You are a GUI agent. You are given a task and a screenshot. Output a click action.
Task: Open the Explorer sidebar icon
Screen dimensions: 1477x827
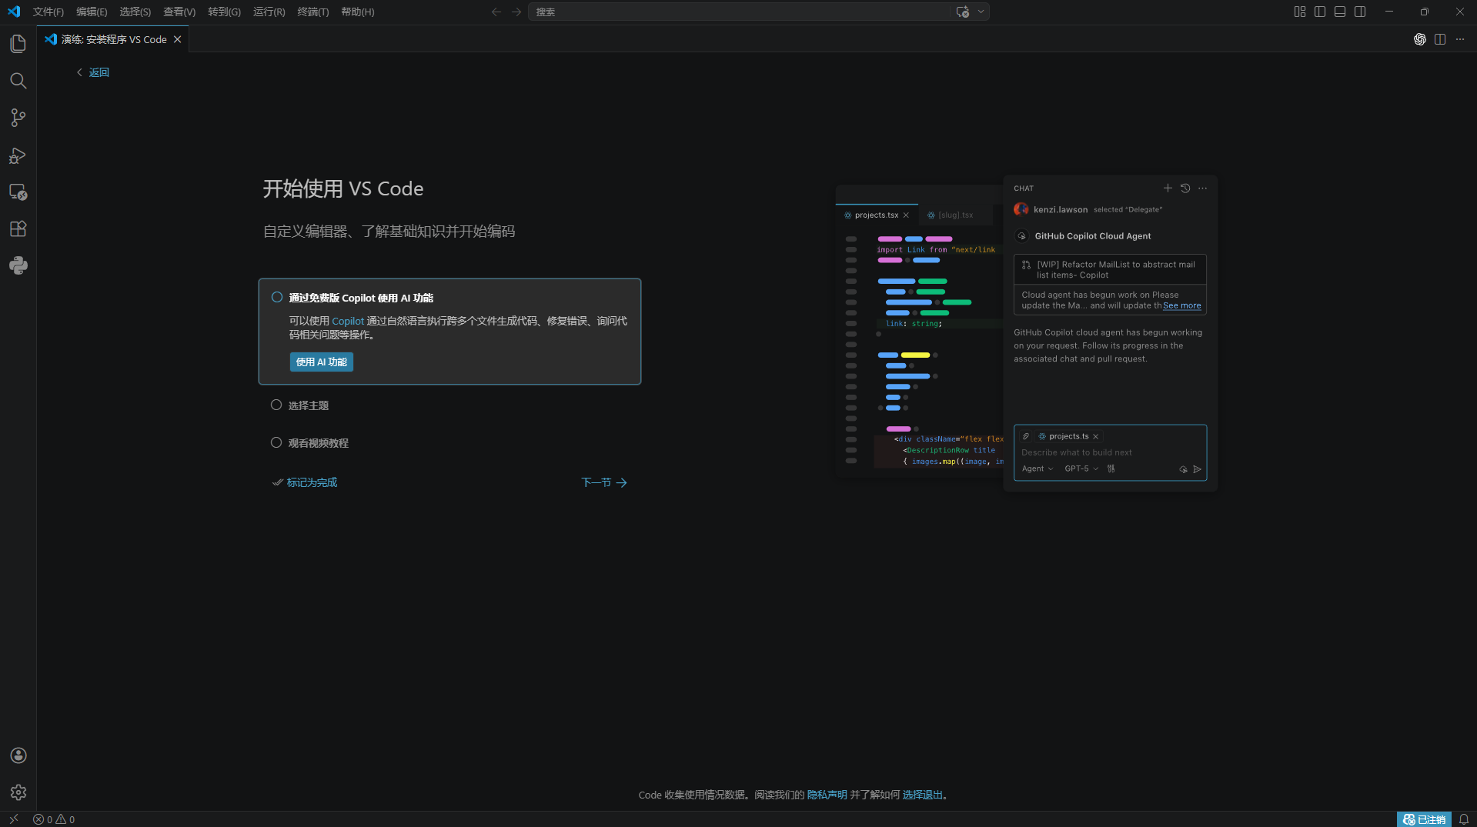pyautogui.click(x=18, y=44)
